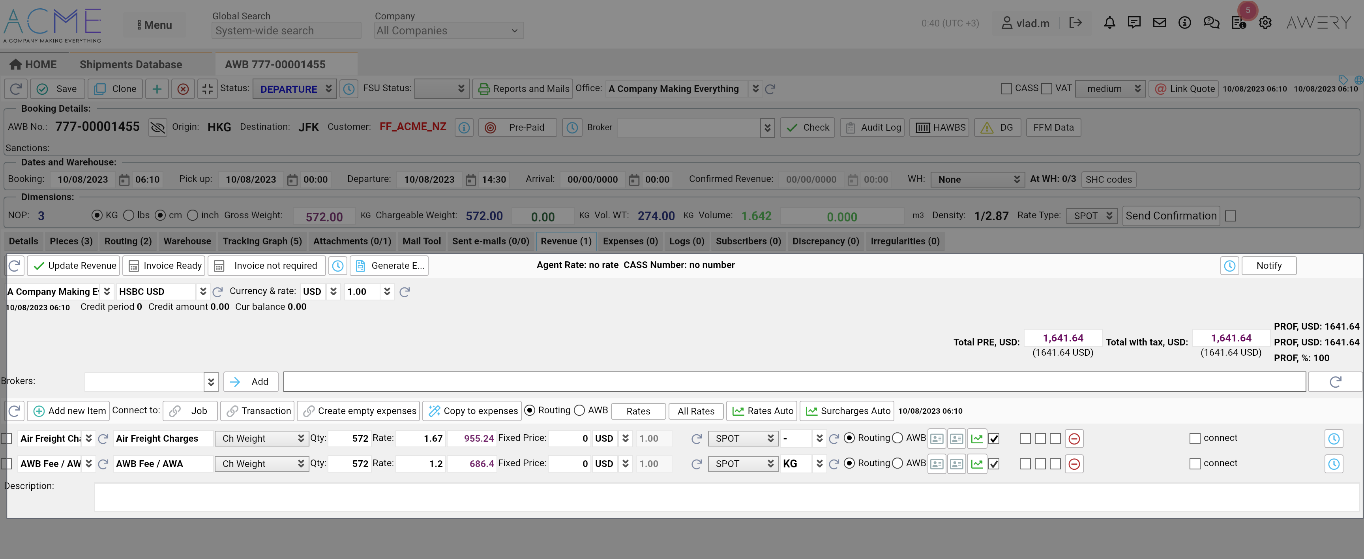Open the Booking date calendar icon
This screenshot has height=559, width=1364.
click(x=124, y=180)
